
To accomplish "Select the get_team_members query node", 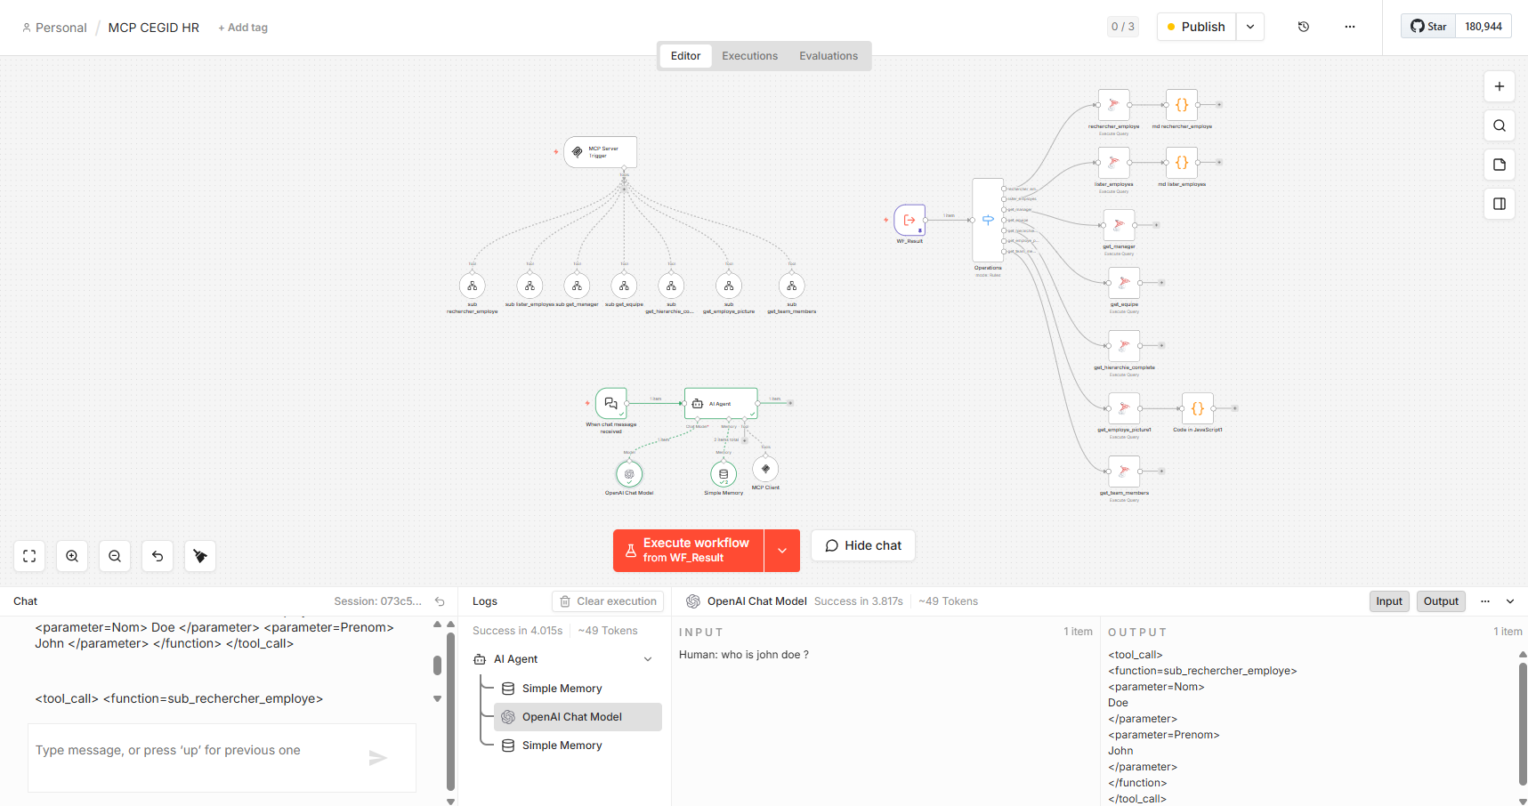I will click(1124, 472).
